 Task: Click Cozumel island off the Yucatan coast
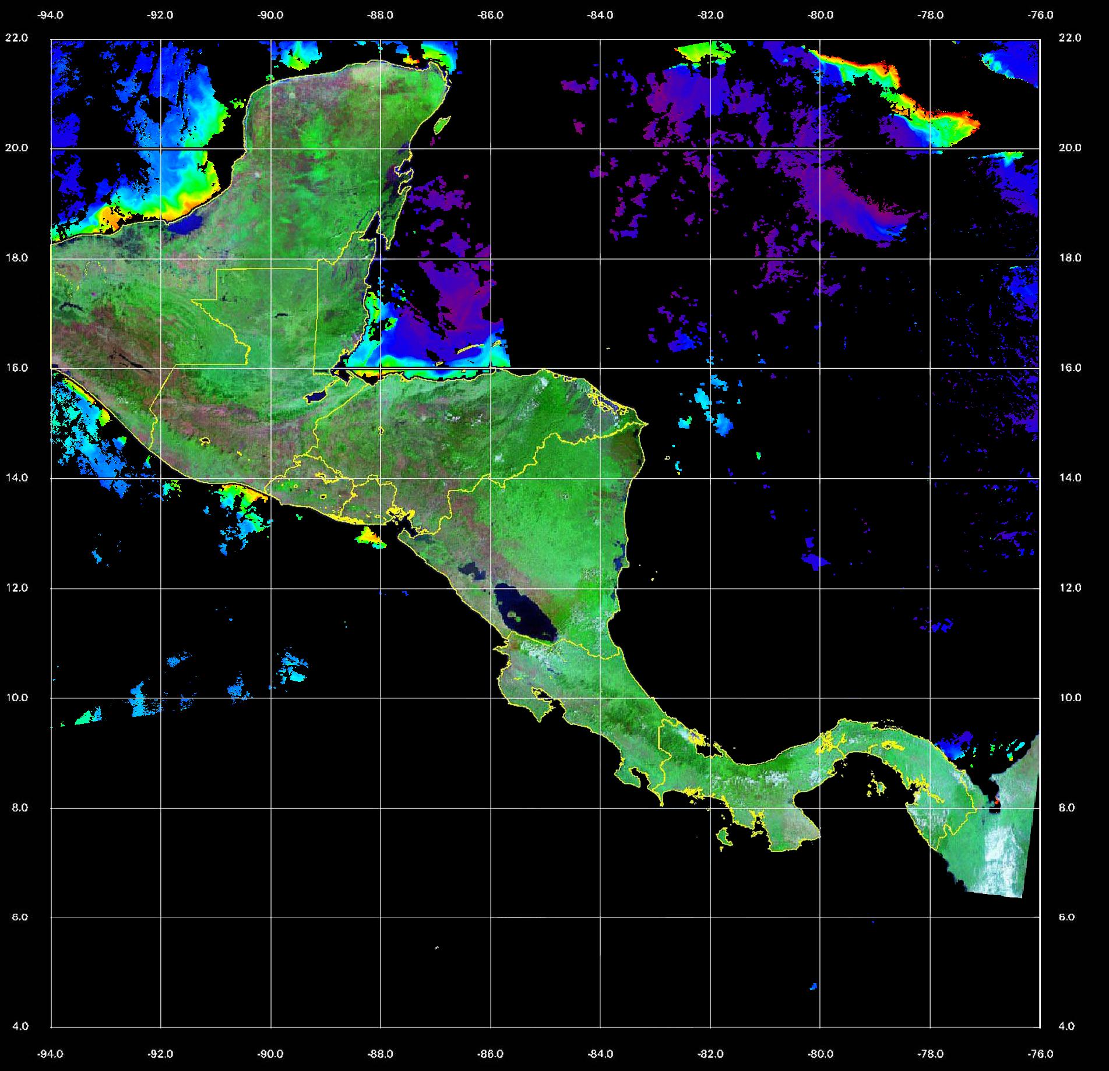[x=442, y=123]
